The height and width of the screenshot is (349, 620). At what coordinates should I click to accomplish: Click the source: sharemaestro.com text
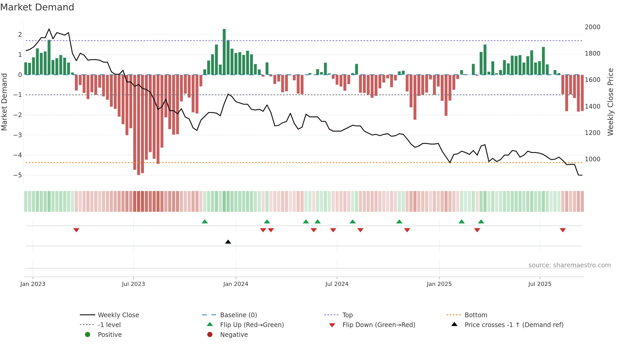point(570,265)
